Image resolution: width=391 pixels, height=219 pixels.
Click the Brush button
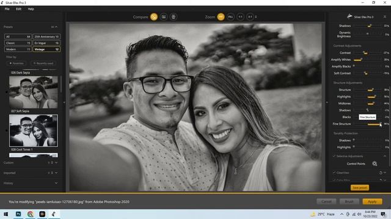click(x=349, y=201)
